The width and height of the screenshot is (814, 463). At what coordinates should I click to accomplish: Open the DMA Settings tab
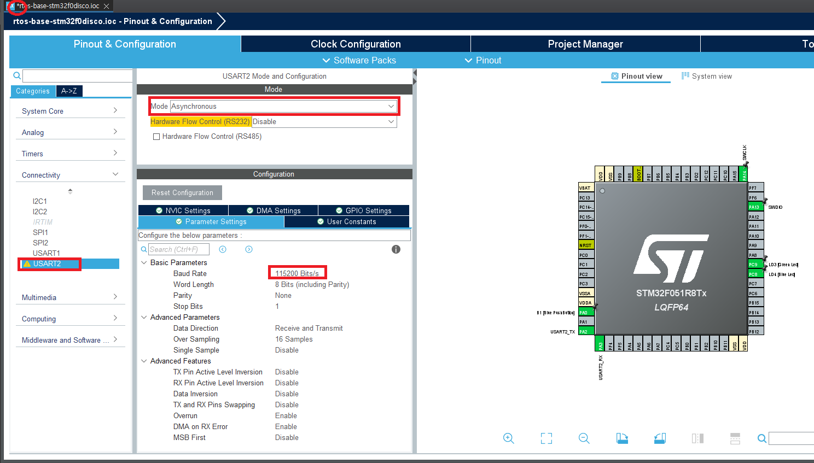click(x=274, y=210)
